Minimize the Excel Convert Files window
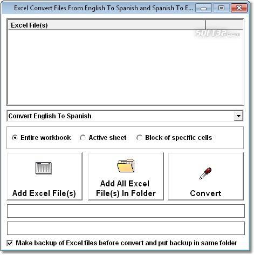This screenshot has height=255, width=254. point(203,8)
